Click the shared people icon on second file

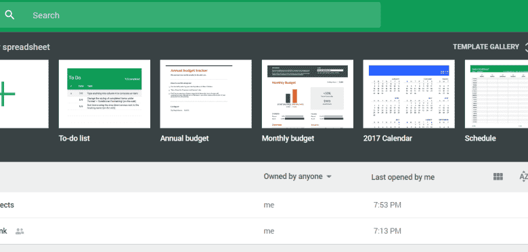(20, 231)
